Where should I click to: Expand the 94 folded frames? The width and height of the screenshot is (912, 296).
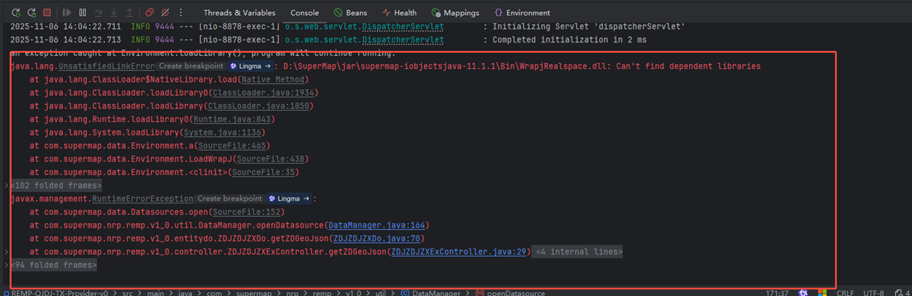point(53,265)
